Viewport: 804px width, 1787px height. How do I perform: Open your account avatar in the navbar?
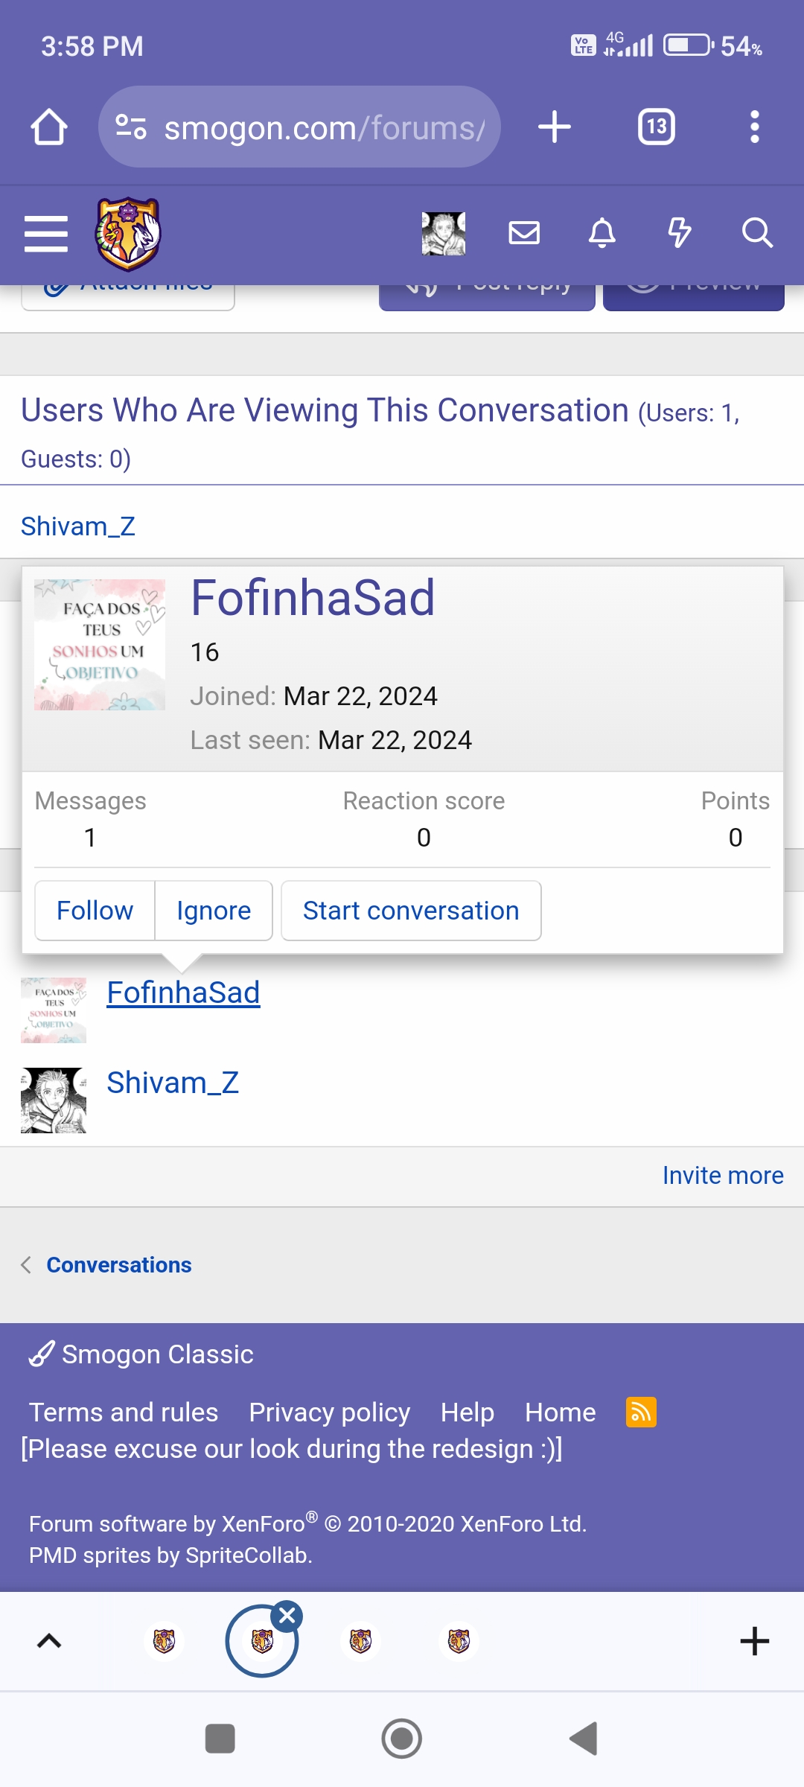pos(444,234)
